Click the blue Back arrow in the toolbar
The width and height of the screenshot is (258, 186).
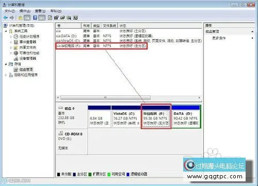tap(6, 18)
